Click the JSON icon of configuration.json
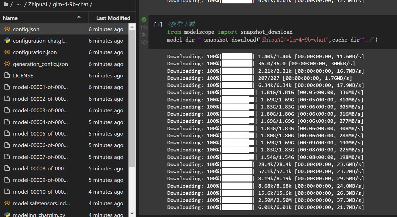The image size is (397, 217). pos(7,52)
